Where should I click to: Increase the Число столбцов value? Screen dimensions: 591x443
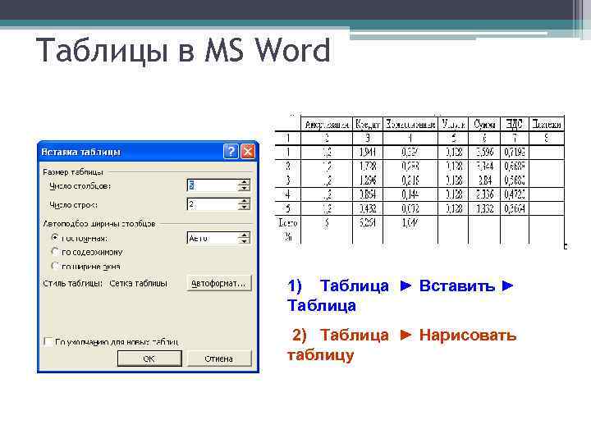(x=245, y=182)
